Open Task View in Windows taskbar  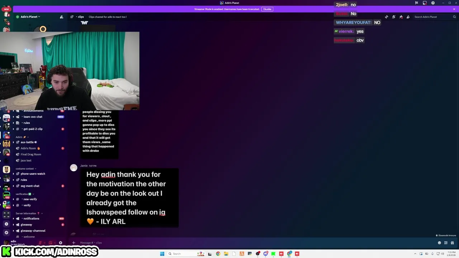point(210,254)
